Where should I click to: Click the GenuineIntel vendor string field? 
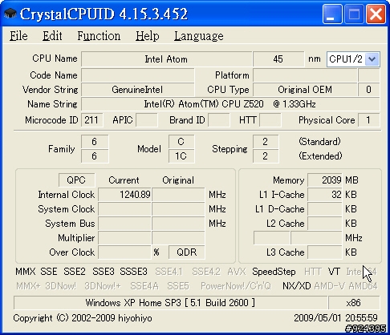[x=138, y=90]
